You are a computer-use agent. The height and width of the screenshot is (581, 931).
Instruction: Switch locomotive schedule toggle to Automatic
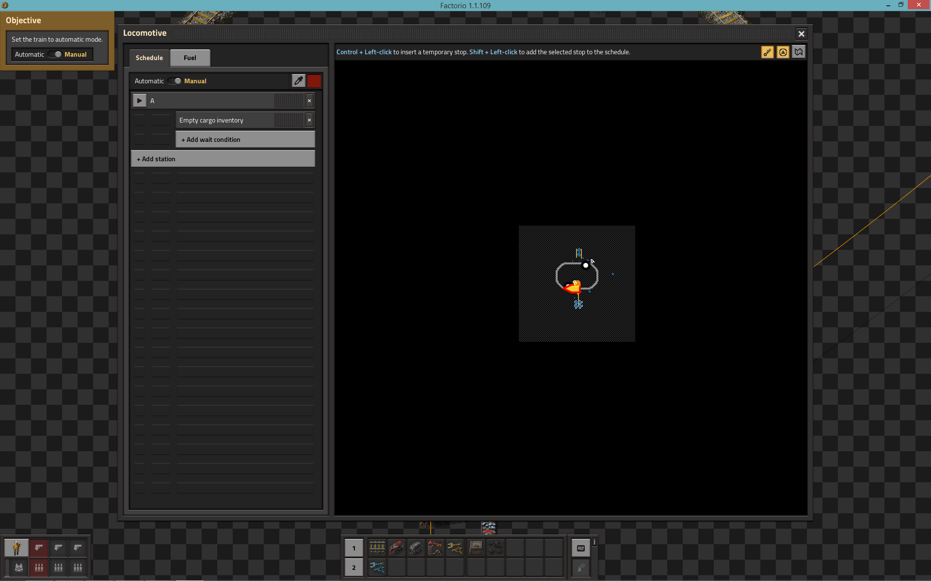(174, 81)
